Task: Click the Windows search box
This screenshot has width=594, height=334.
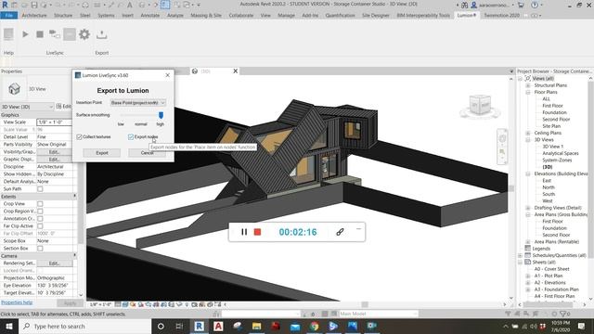Action: coord(84,326)
